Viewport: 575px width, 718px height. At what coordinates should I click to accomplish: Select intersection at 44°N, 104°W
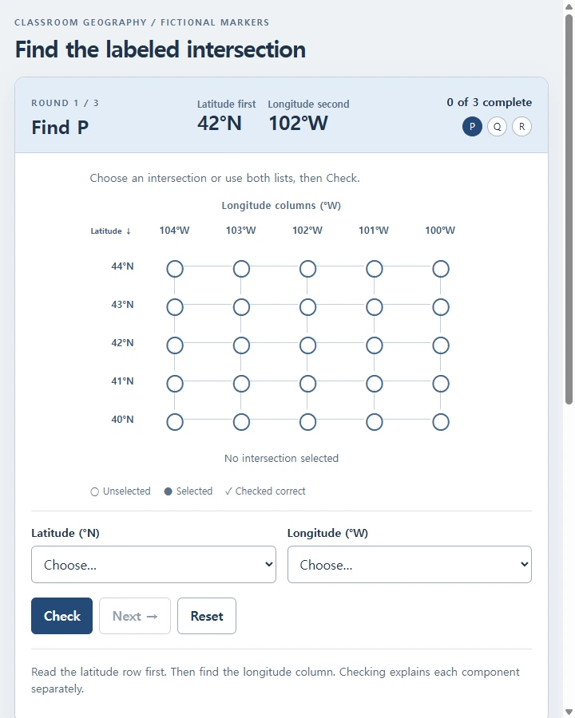(175, 269)
